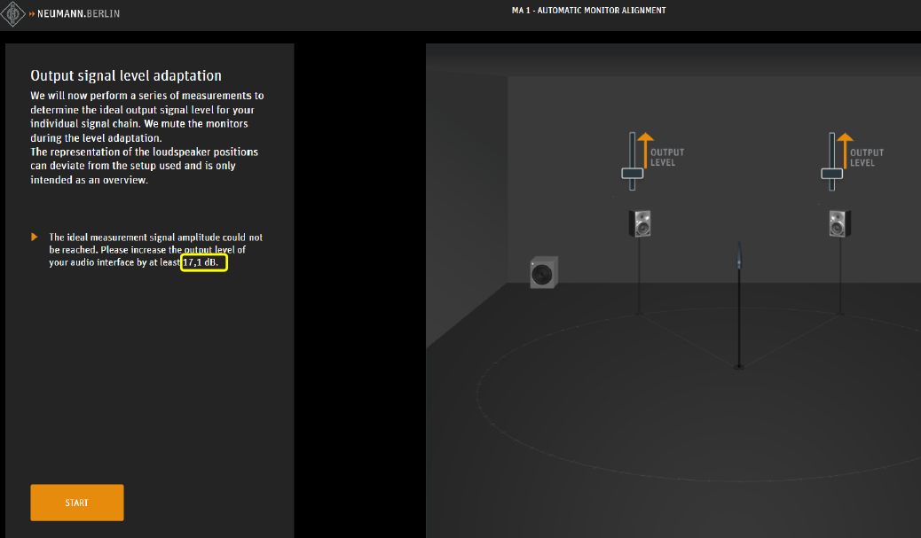Click the right monitor speaker icon
Viewport: 921px width, 538px height.
click(839, 222)
